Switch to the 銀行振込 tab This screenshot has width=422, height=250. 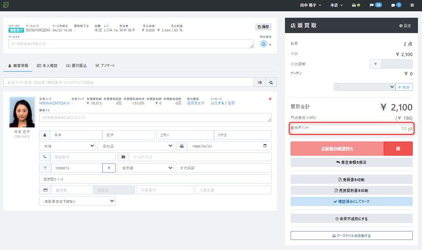(77, 66)
